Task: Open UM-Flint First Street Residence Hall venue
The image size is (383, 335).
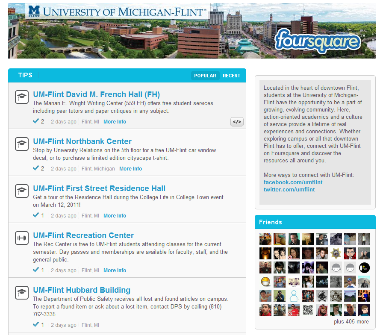Action: coord(99,188)
